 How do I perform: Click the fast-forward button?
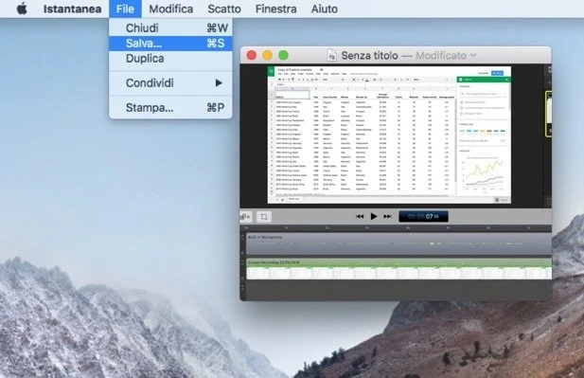[387, 216]
